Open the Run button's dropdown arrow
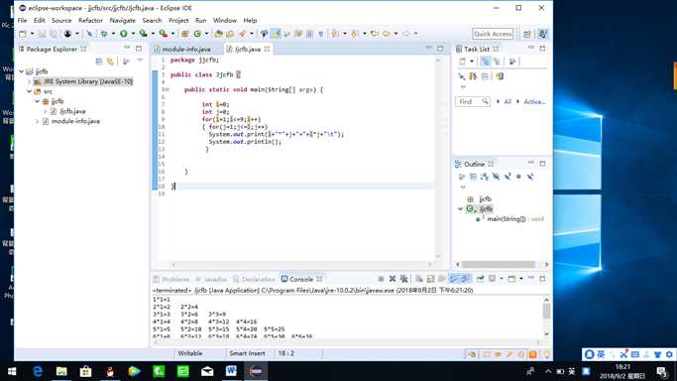The height and width of the screenshot is (381, 677). 133,34
